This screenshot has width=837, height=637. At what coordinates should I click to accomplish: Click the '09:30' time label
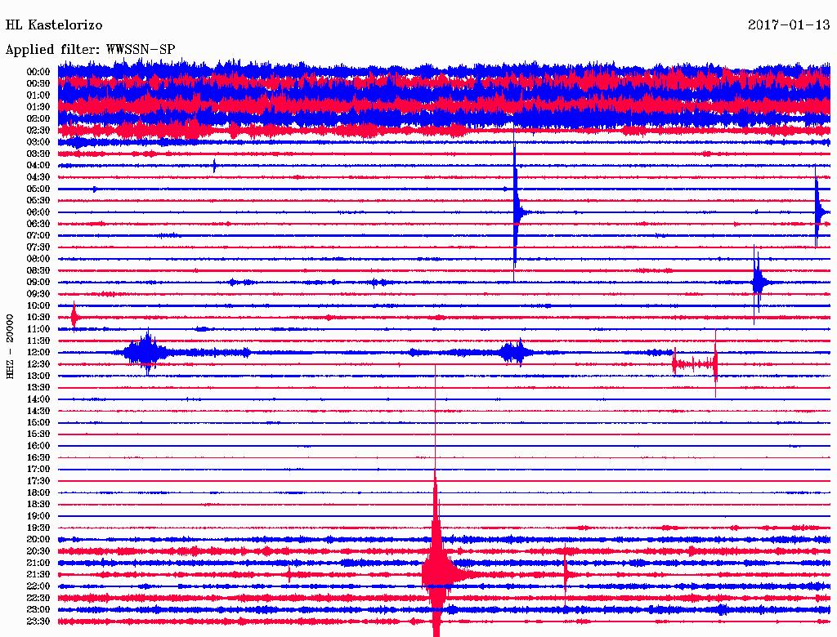pos(38,294)
